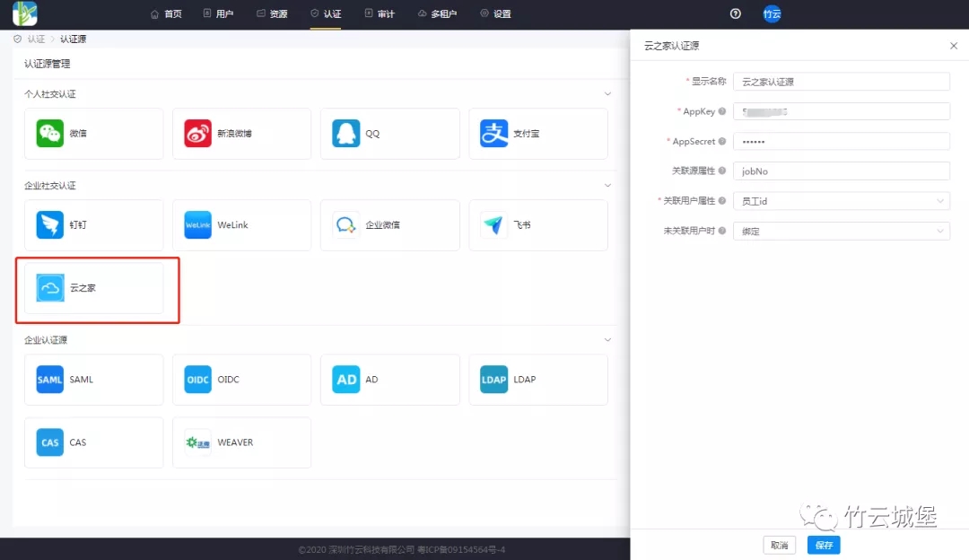
Task: Click the 保存 button
Action: click(x=824, y=545)
